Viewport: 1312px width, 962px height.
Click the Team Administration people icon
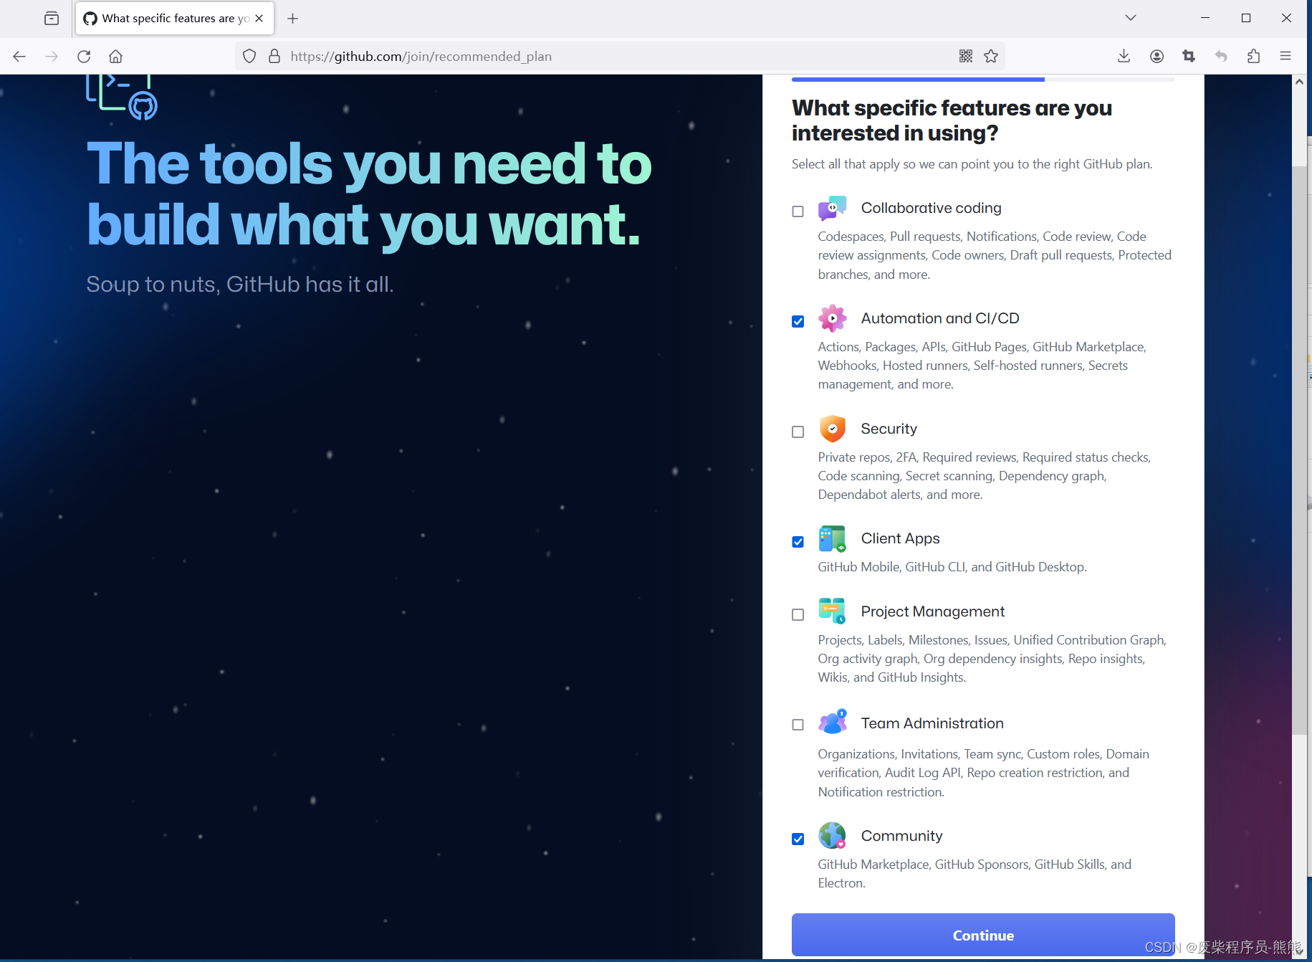pyautogui.click(x=833, y=722)
